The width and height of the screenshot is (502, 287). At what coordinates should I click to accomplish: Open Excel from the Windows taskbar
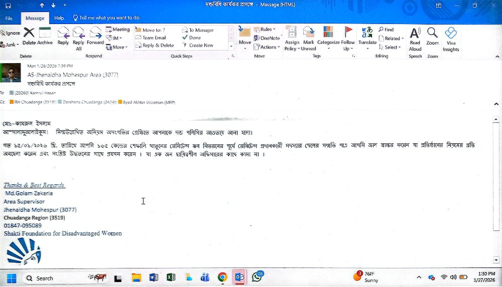171,277
